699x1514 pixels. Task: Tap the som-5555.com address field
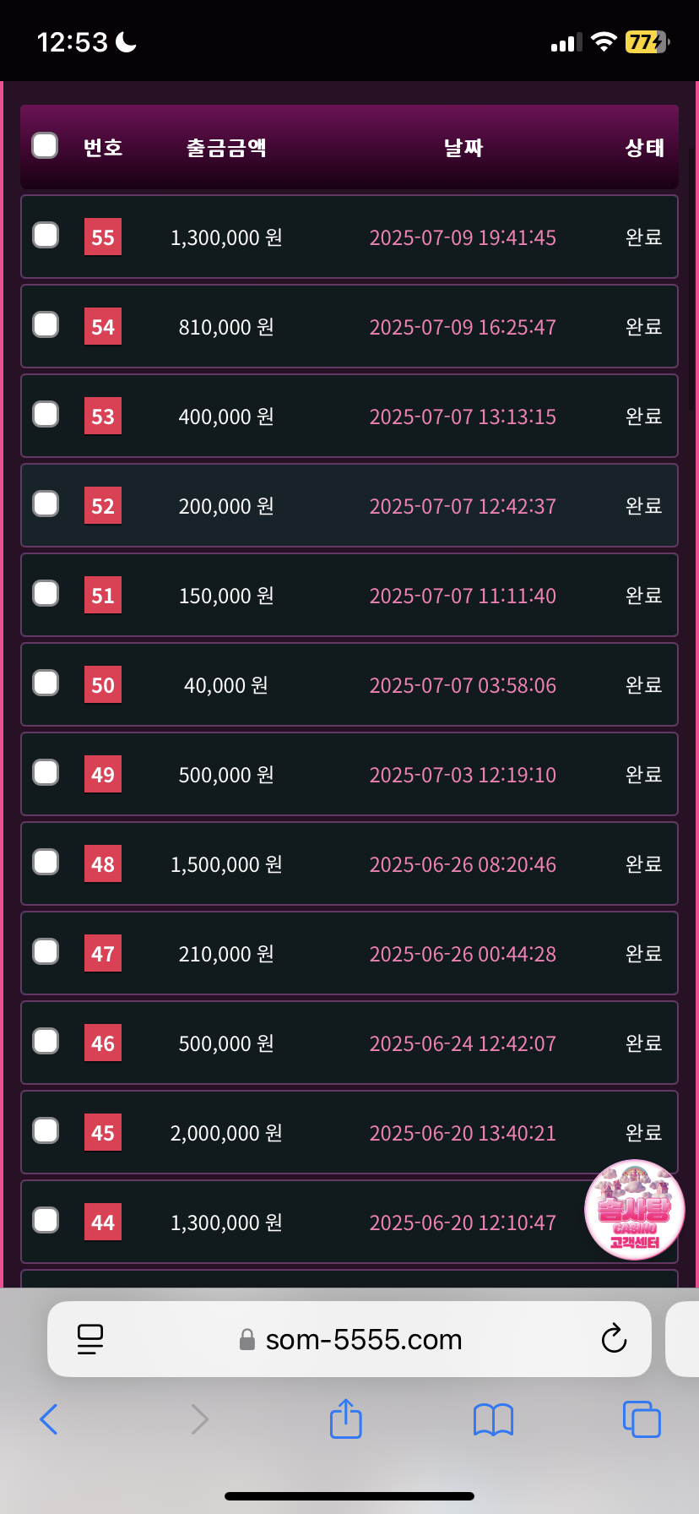[363, 1339]
